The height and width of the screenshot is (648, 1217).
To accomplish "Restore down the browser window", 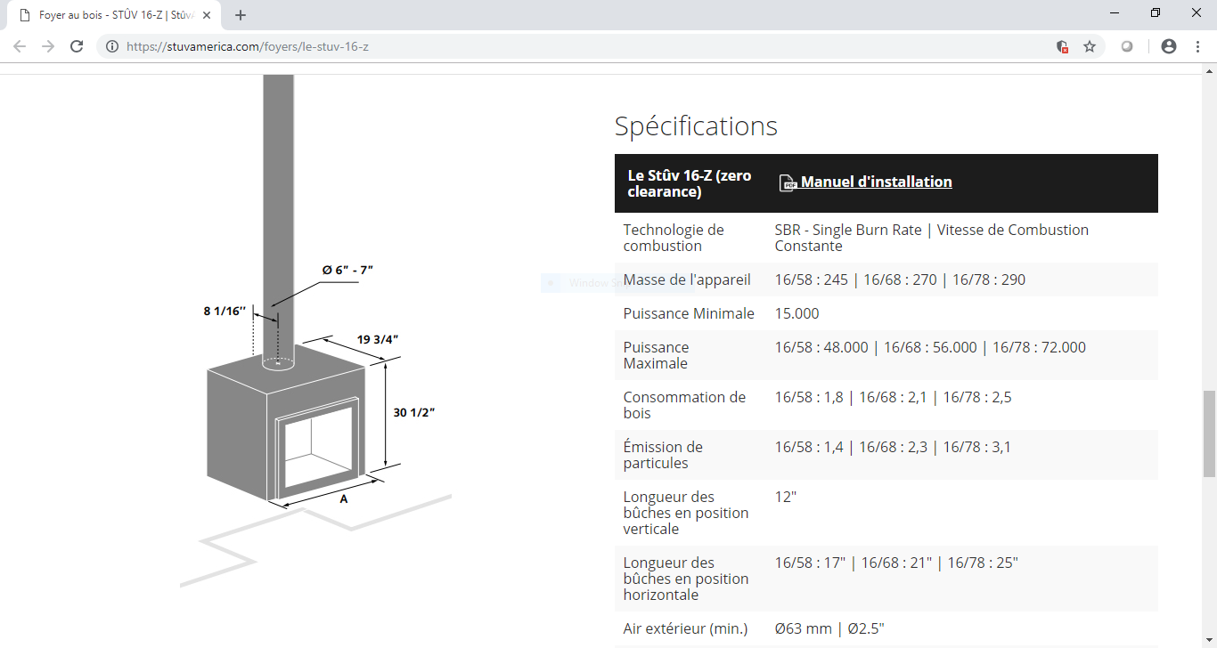I will [x=1156, y=13].
